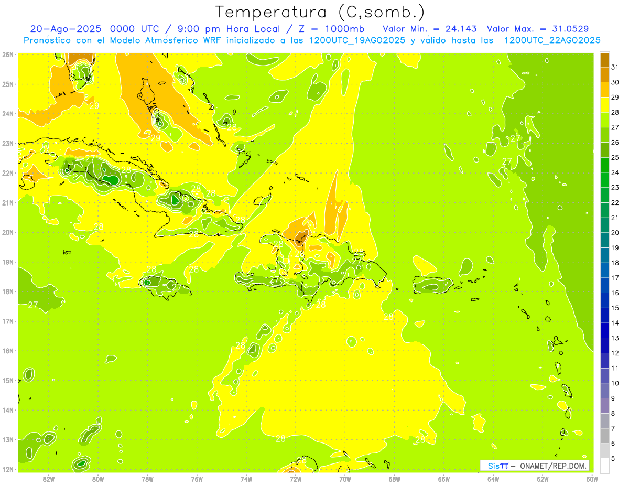Image resolution: width=629 pixels, height=486 pixels.
Task: Click the 21N latitude axis label
Action: (x=7, y=202)
